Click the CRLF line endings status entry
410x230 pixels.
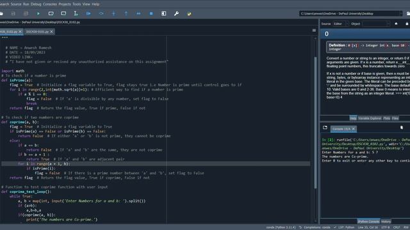pyautogui.click(x=397, y=227)
